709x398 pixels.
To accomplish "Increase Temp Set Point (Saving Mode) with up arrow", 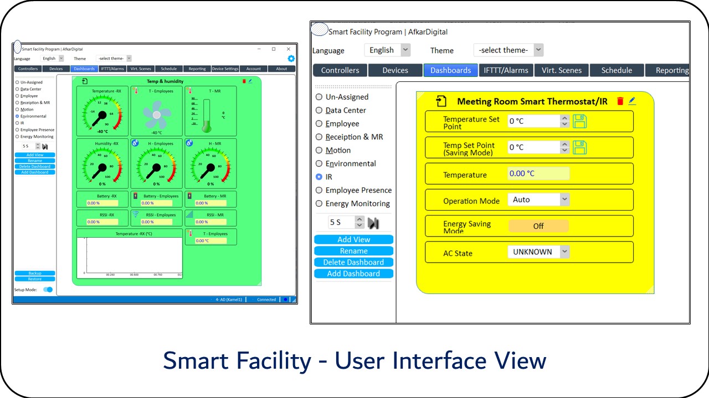I will pyautogui.click(x=564, y=144).
